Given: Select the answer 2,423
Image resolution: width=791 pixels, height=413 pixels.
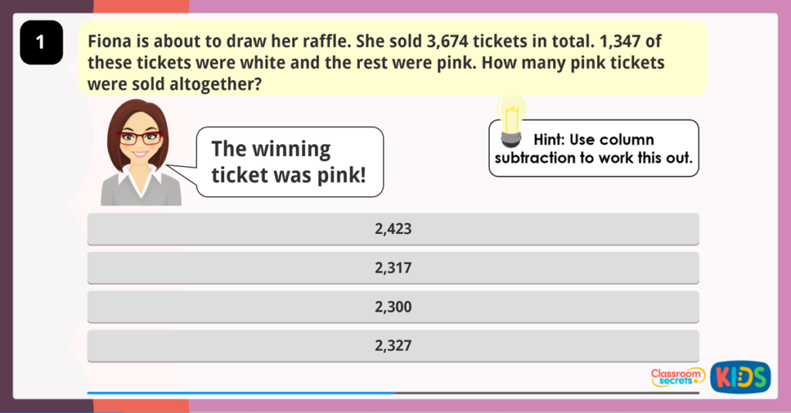Looking at the screenshot, I should [392, 229].
